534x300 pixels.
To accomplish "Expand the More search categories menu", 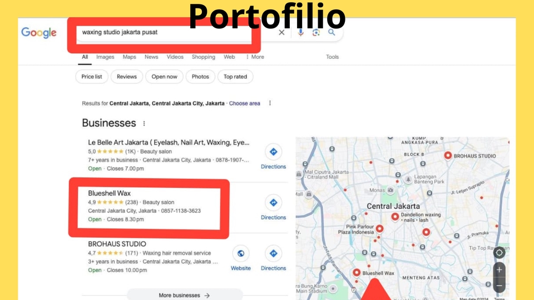I will point(255,57).
